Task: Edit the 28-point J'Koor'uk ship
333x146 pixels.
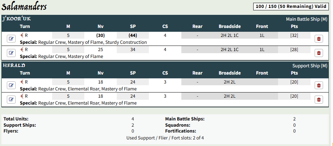Action: coord(11,53)
